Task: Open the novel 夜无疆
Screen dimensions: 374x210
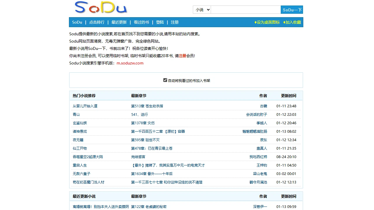Action: point(78,140)
